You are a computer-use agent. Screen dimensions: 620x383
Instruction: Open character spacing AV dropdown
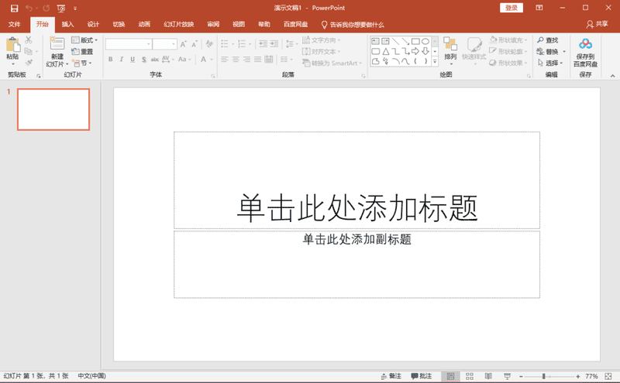167,60
